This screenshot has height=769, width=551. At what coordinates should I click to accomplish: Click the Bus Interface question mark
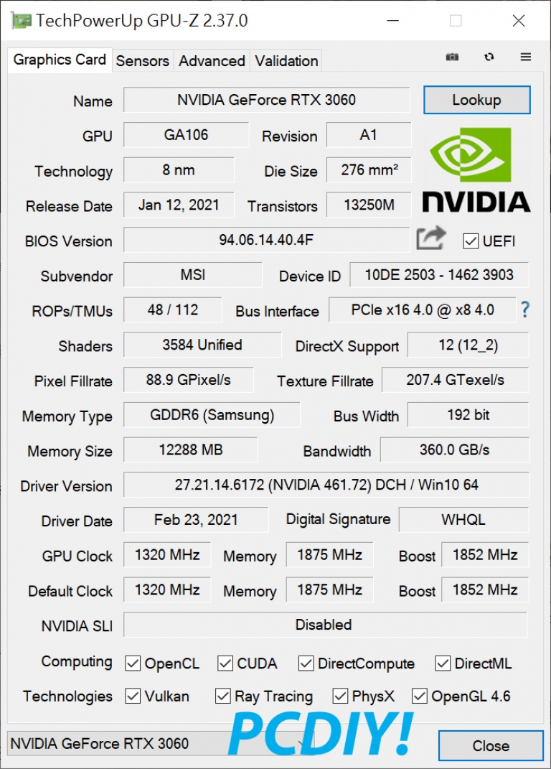click(525, 309)
